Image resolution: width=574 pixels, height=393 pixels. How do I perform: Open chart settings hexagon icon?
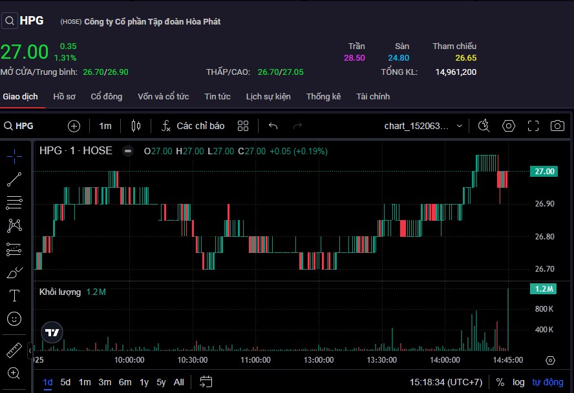[509, 126]
